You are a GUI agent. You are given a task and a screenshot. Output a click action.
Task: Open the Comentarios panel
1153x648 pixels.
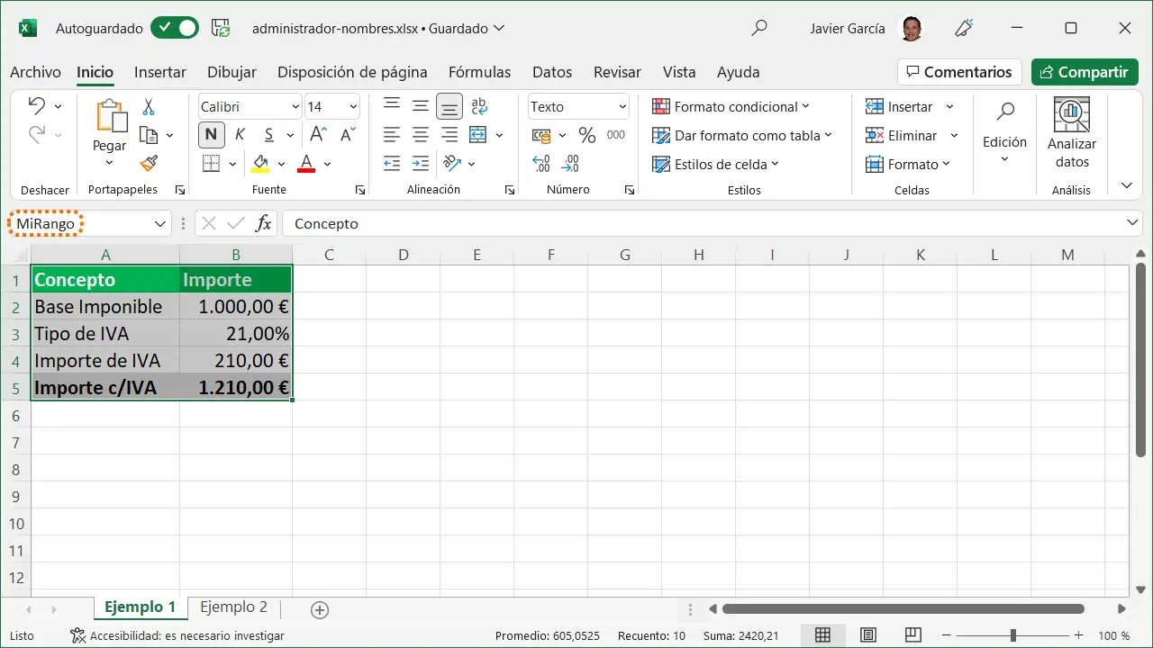(x=958, y=71)
